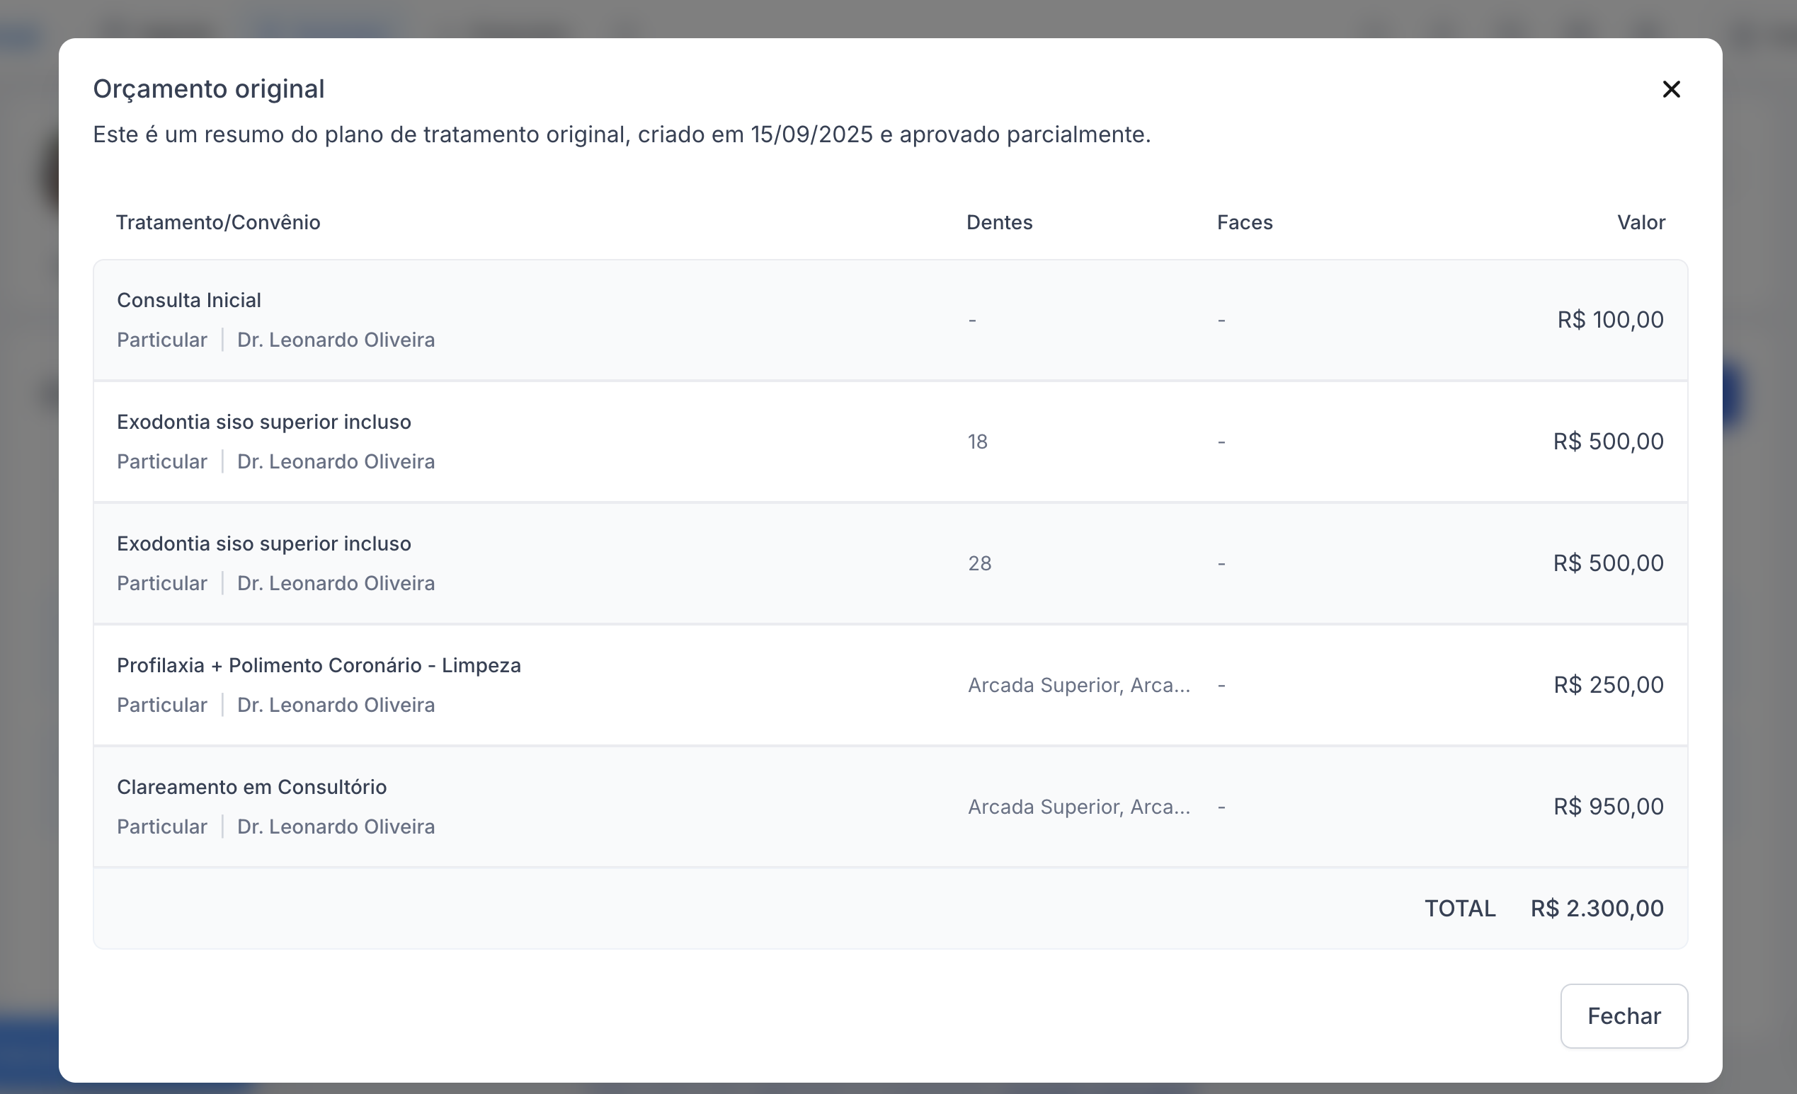The width and height of the screenshot is (1797, 1094).
Task: Click the Orçamento original title
Action: coord(209,89)
